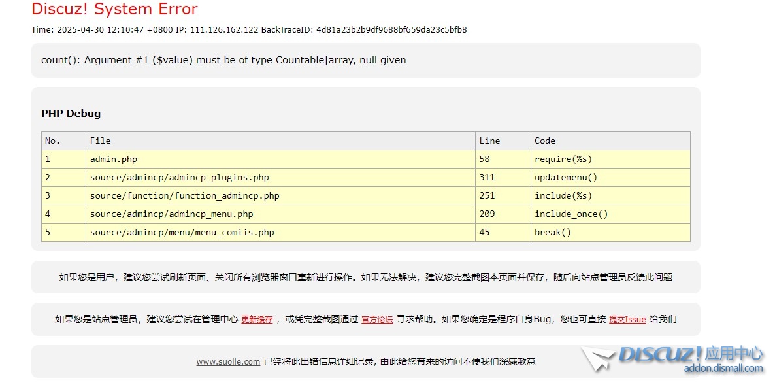
Task: Click the No. column header
Action: coord(64,141)
